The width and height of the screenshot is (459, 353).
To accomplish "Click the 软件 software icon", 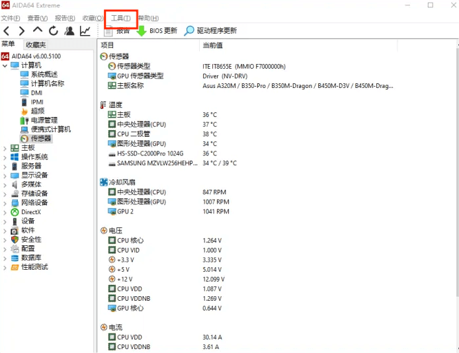I will (15, 231).
